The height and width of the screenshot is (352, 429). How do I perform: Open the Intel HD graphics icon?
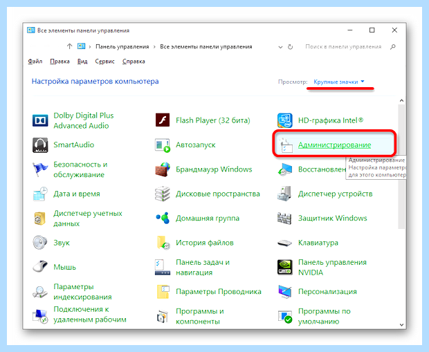pyautogui.click(x=285, y=120)
